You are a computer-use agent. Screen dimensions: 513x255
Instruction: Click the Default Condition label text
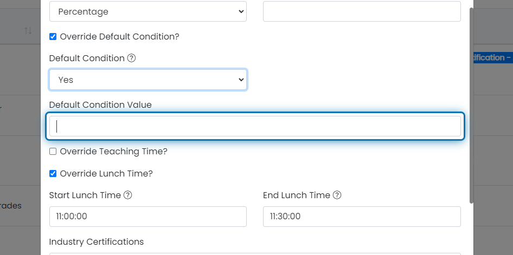pyautogui.click(x=87, y=58)
